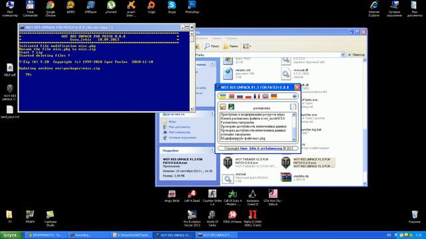Select the HELP.pdf desktop file

click(x=10, y=70)
